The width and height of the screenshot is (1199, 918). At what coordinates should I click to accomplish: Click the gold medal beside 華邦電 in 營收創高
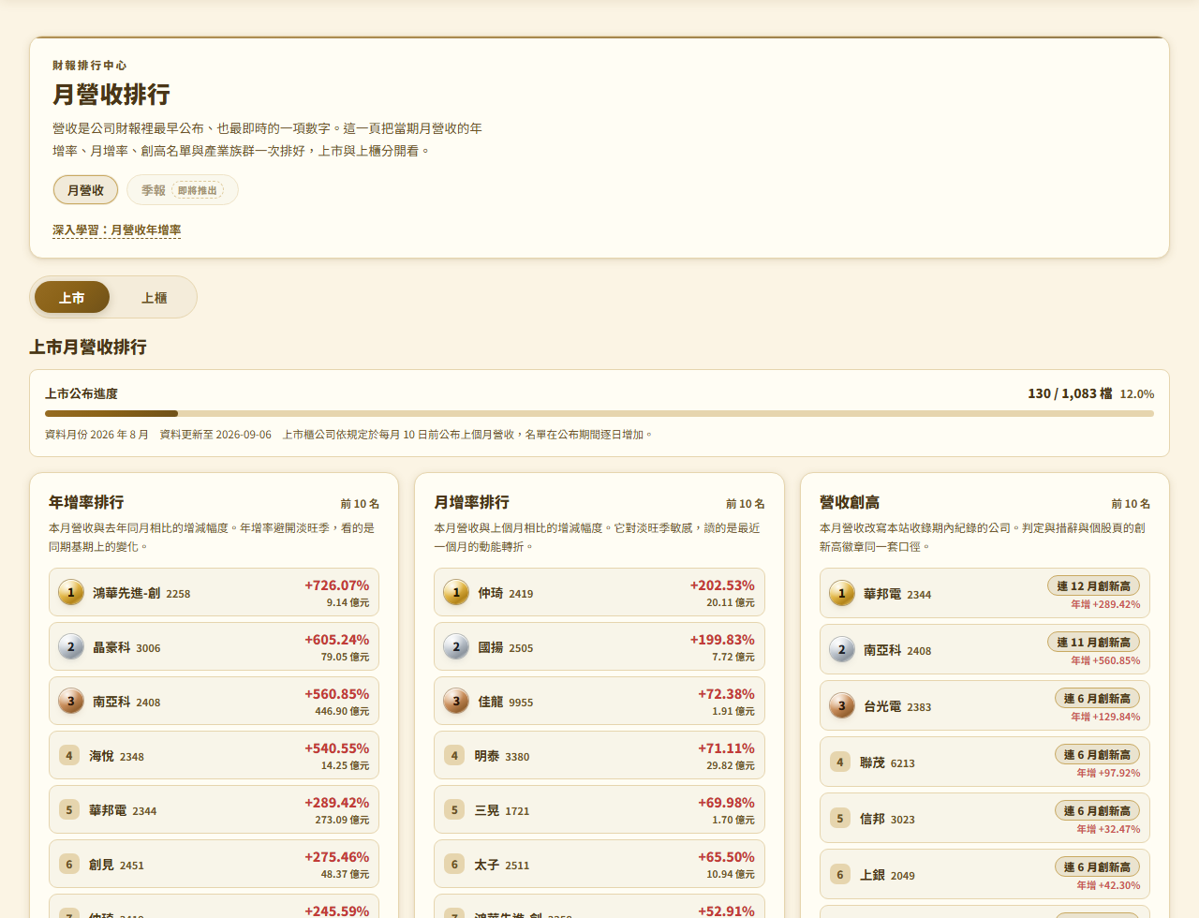tap(842, 593)
